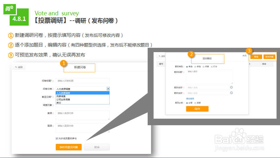Select the 单选 question type
Viewport: 280px width, 158px height.
point(187,67)
